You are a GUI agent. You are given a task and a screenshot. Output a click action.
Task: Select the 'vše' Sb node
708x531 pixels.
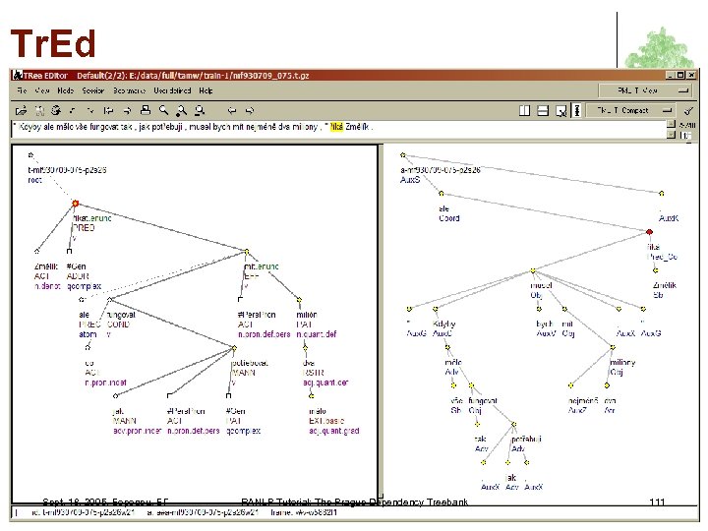[x=453, y=385]
